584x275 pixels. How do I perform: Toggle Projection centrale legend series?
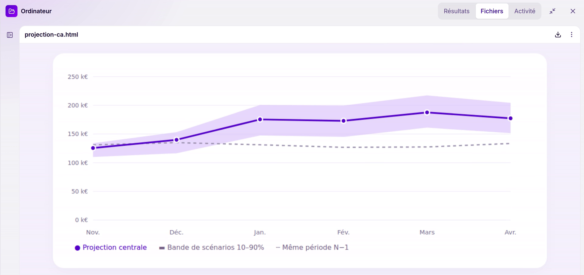(111, 248)
